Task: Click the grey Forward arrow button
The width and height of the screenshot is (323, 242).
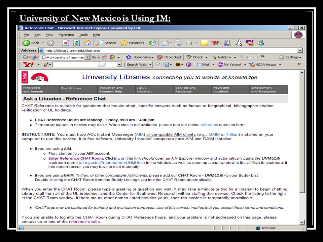Action: click(x=50, y=43)
